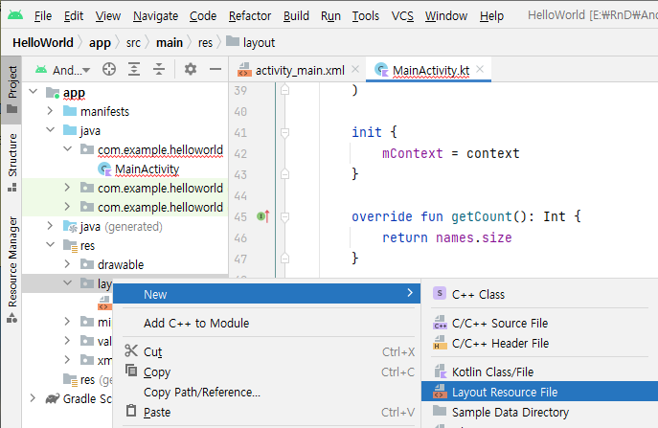Click the Collapse All icon in Project toolbar
The height and width of the screenshot is (428, 658).
tap(159, 69)
